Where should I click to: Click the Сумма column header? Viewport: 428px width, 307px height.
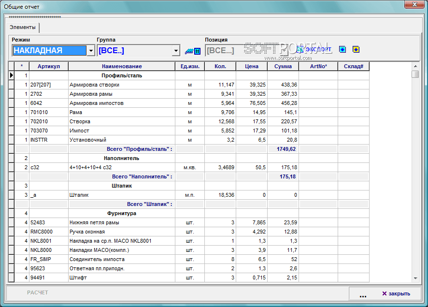click(x=283, y=66)
